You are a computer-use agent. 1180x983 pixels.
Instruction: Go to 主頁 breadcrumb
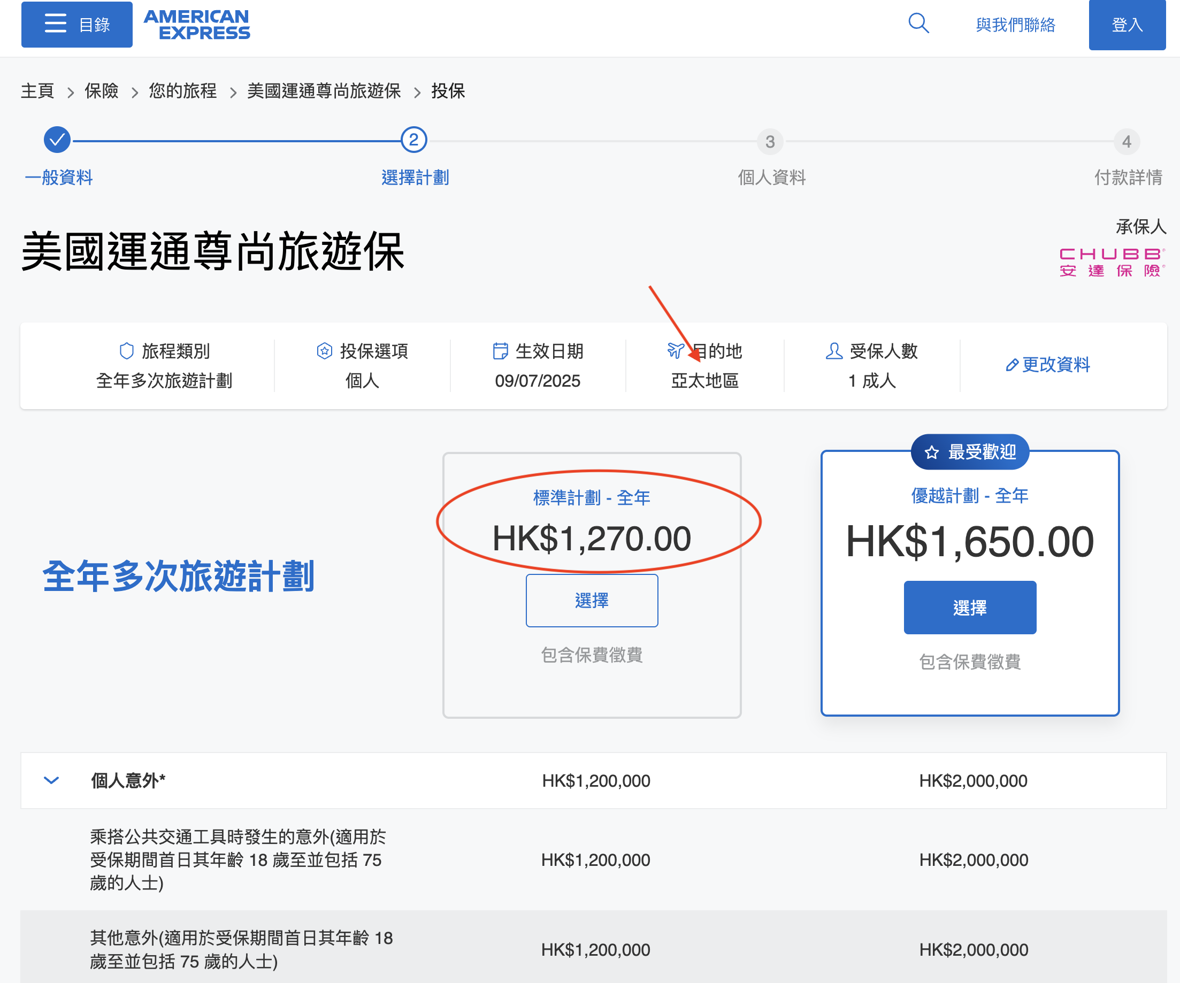pos(37,90)
